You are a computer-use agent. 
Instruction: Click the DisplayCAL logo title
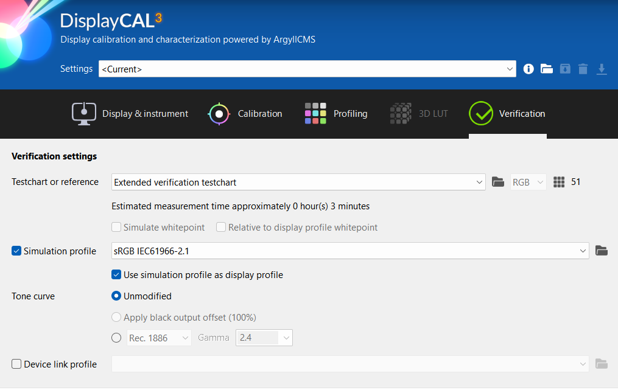111,21
